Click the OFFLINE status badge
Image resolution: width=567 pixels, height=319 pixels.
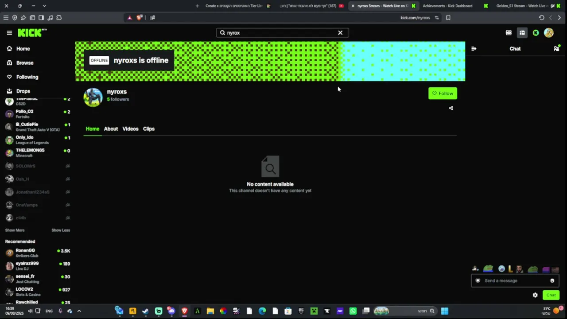[x=99, y=60]
